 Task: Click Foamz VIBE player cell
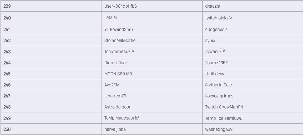pyautogui.click(x=252, y=63)
